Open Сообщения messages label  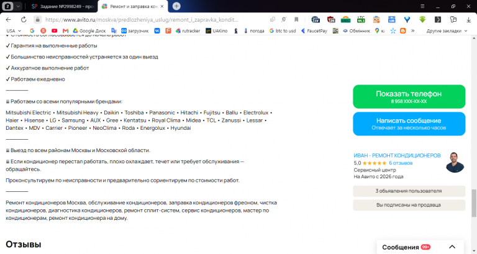pyautogui.click(x=401, y=247)
